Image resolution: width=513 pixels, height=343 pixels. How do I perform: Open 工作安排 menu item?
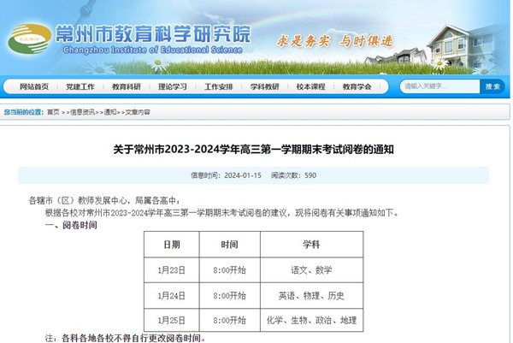tap(219, 86)
